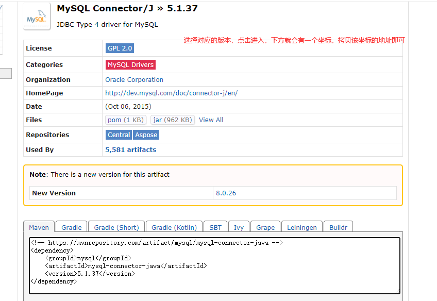The height and width of the screenshot is (301, 437).
Task: Click the date (Oct 06, 2015)
Action: tap(128, 107)
